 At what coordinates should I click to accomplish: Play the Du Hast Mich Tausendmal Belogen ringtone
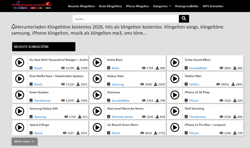tap(20, 63)
